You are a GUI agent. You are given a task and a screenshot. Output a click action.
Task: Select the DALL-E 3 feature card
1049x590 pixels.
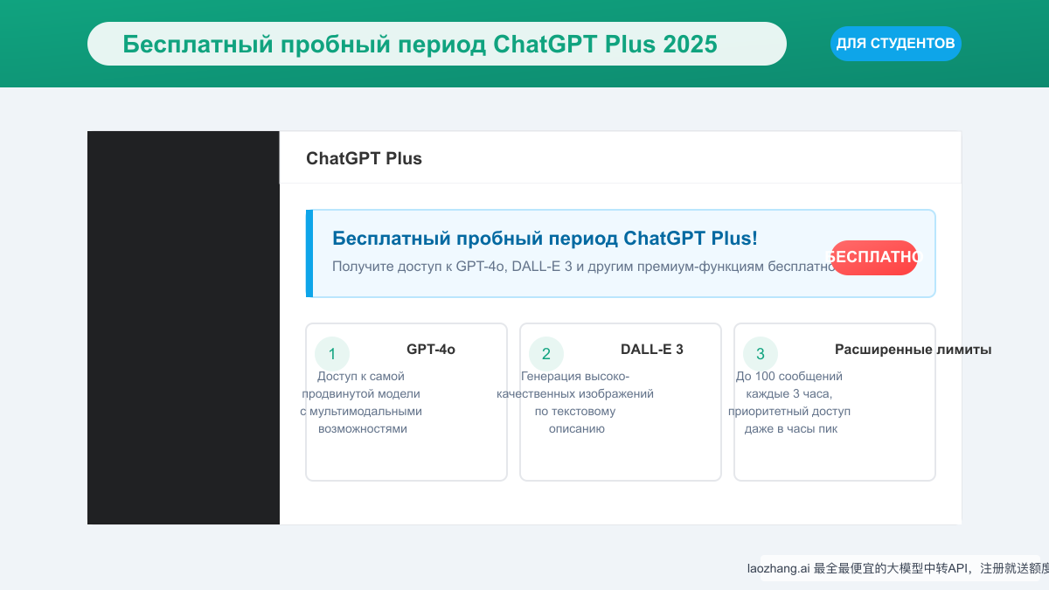coord(621,402)
